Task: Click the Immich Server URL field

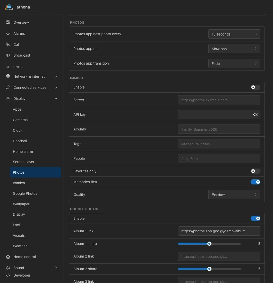Action: 219,100
